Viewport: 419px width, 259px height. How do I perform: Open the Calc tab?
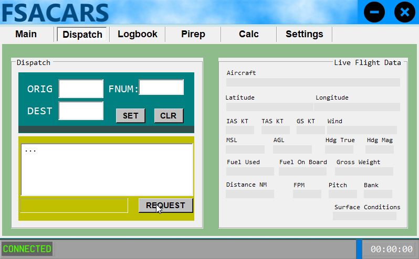coord(249,34)
